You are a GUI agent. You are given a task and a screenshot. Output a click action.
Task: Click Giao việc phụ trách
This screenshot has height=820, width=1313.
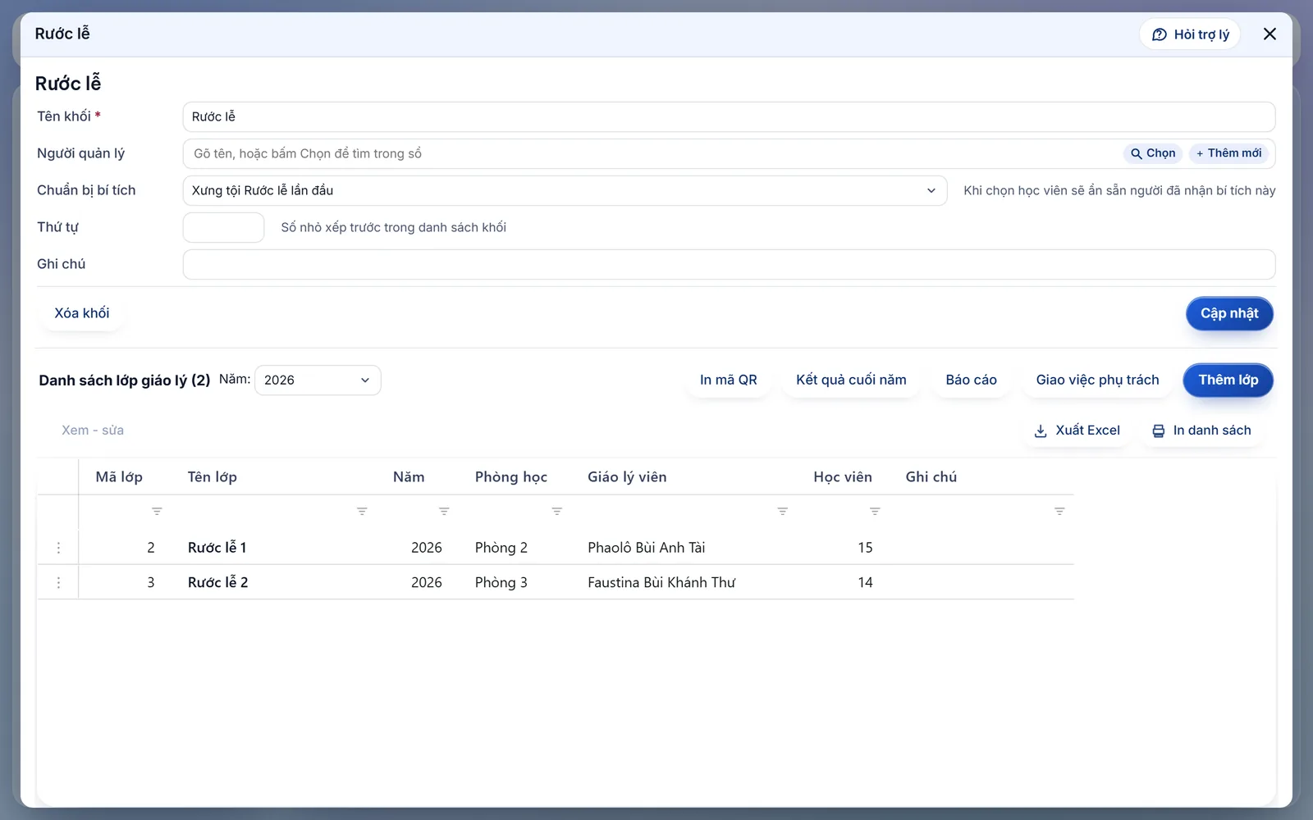1097,380
